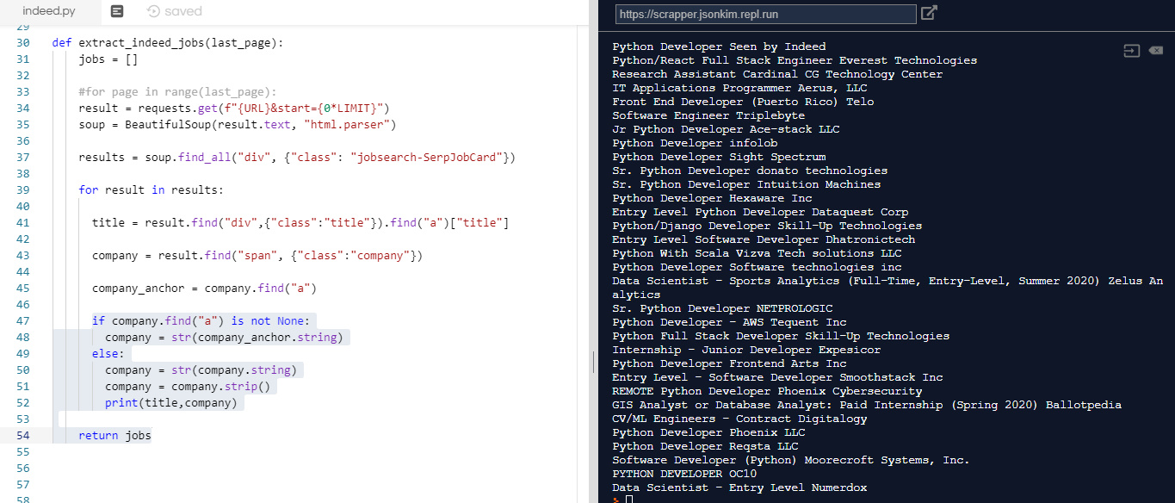Click console line 'Sr. Python Developer Intuition Machines'
Viewport: 1175px width, 503px height.
(x=746, y=184)
